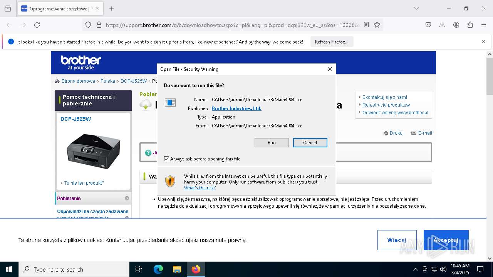Image resolution: width=493 pixels, height=277 pixels.
Task: Click the Type here to search box
Action: 74,269
